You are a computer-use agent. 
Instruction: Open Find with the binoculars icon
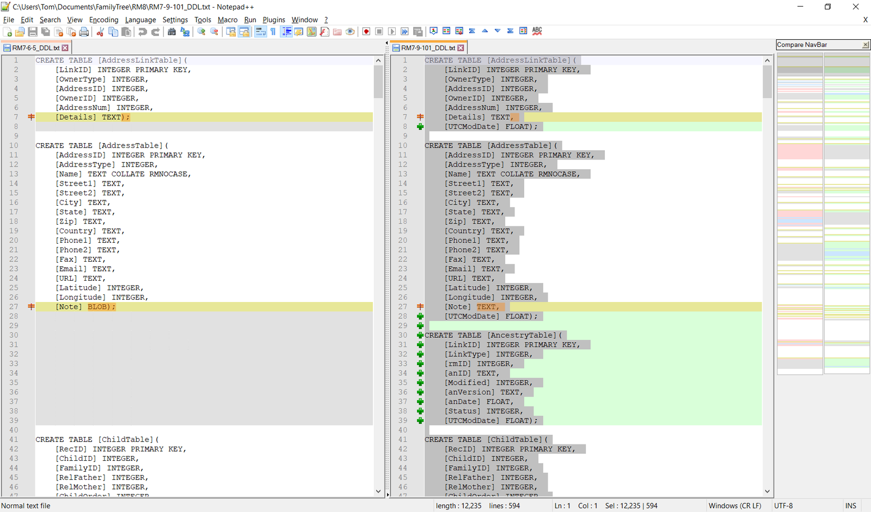pos(172,32)
